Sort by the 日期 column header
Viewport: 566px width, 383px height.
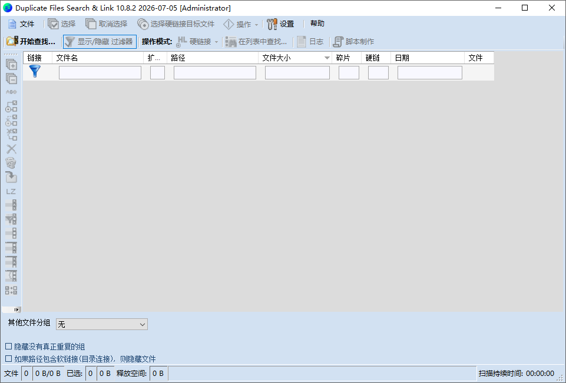point(428,58)
